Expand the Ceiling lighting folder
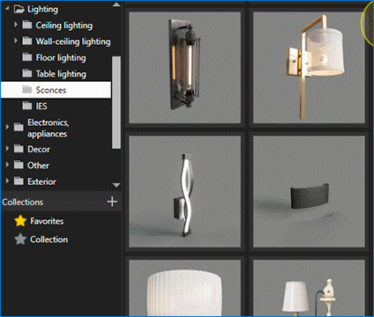374x317 pixels. click(16, 25)
